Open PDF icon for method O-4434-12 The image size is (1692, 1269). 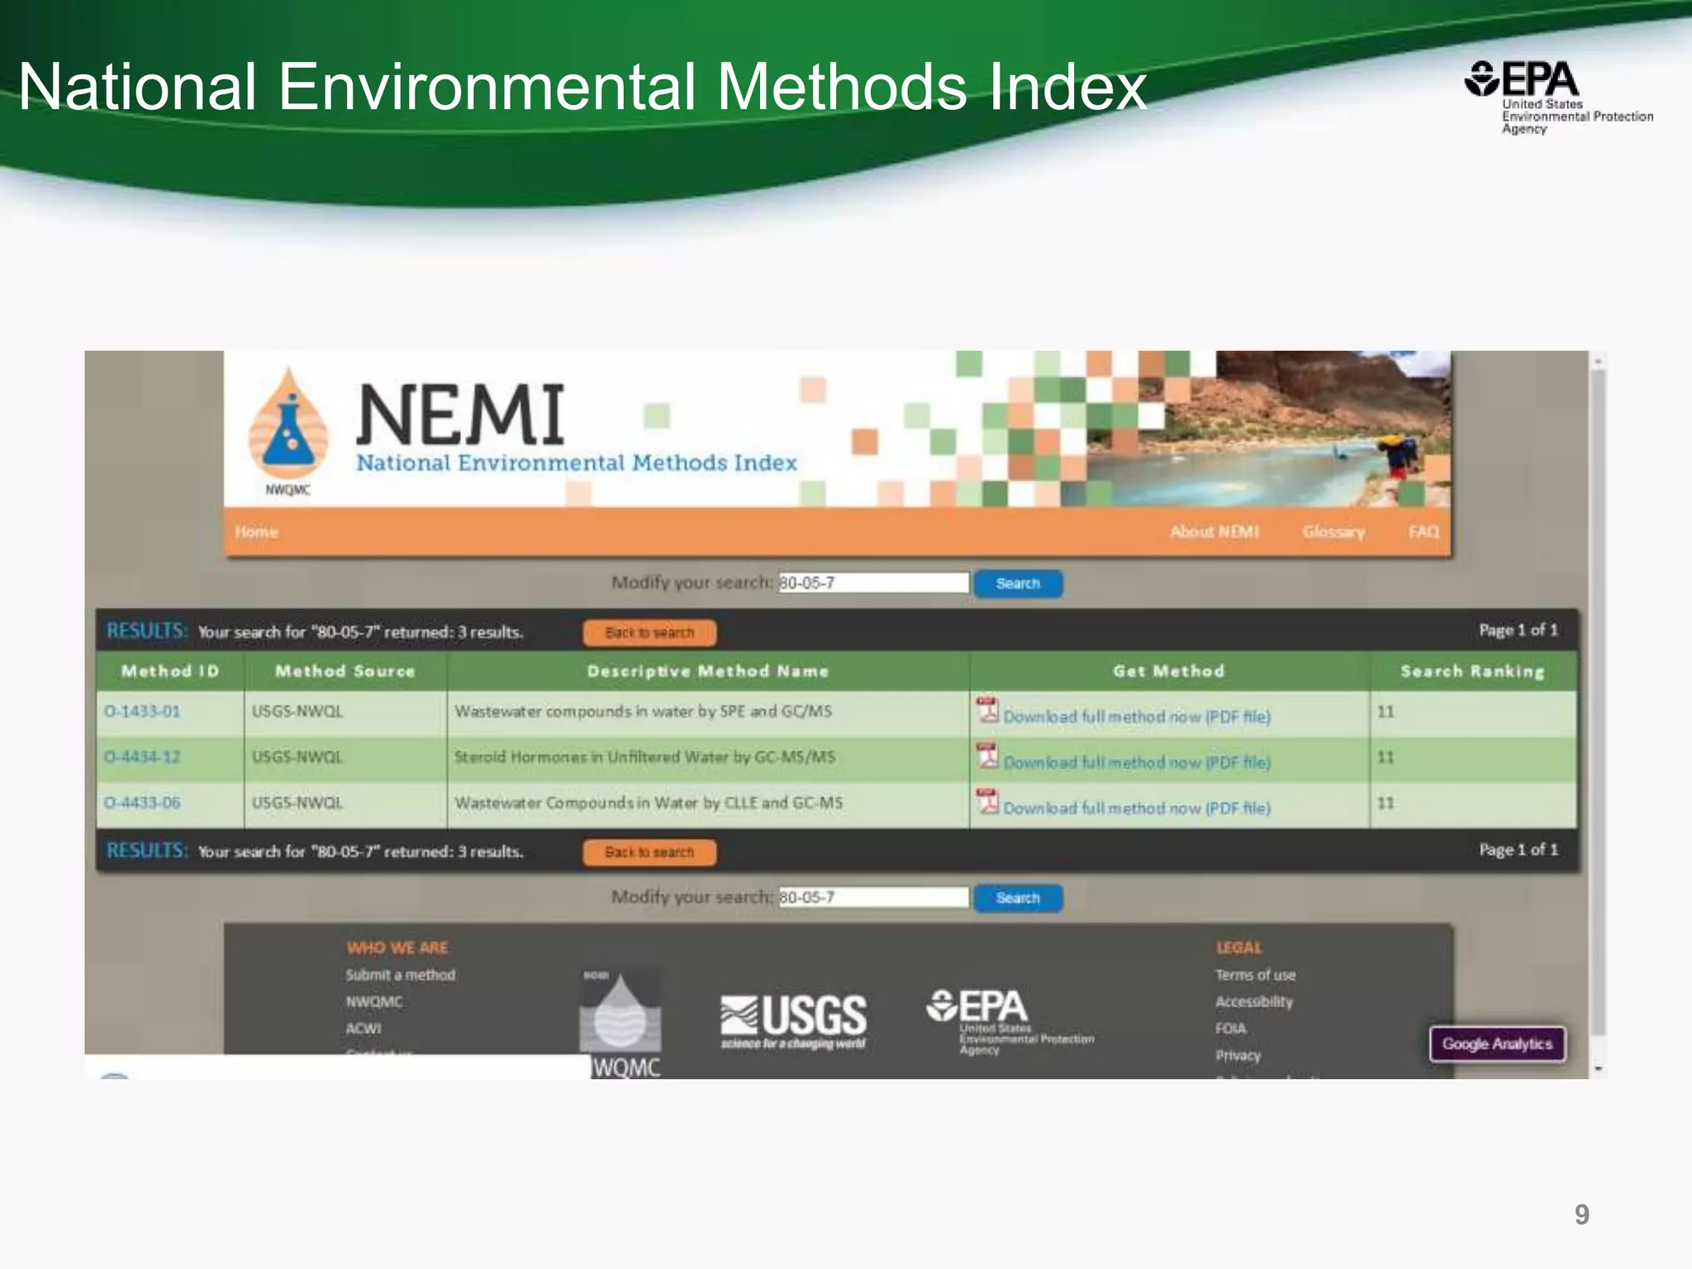[987, 755]
